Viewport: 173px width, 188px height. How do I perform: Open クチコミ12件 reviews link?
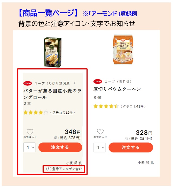[63, 113]
